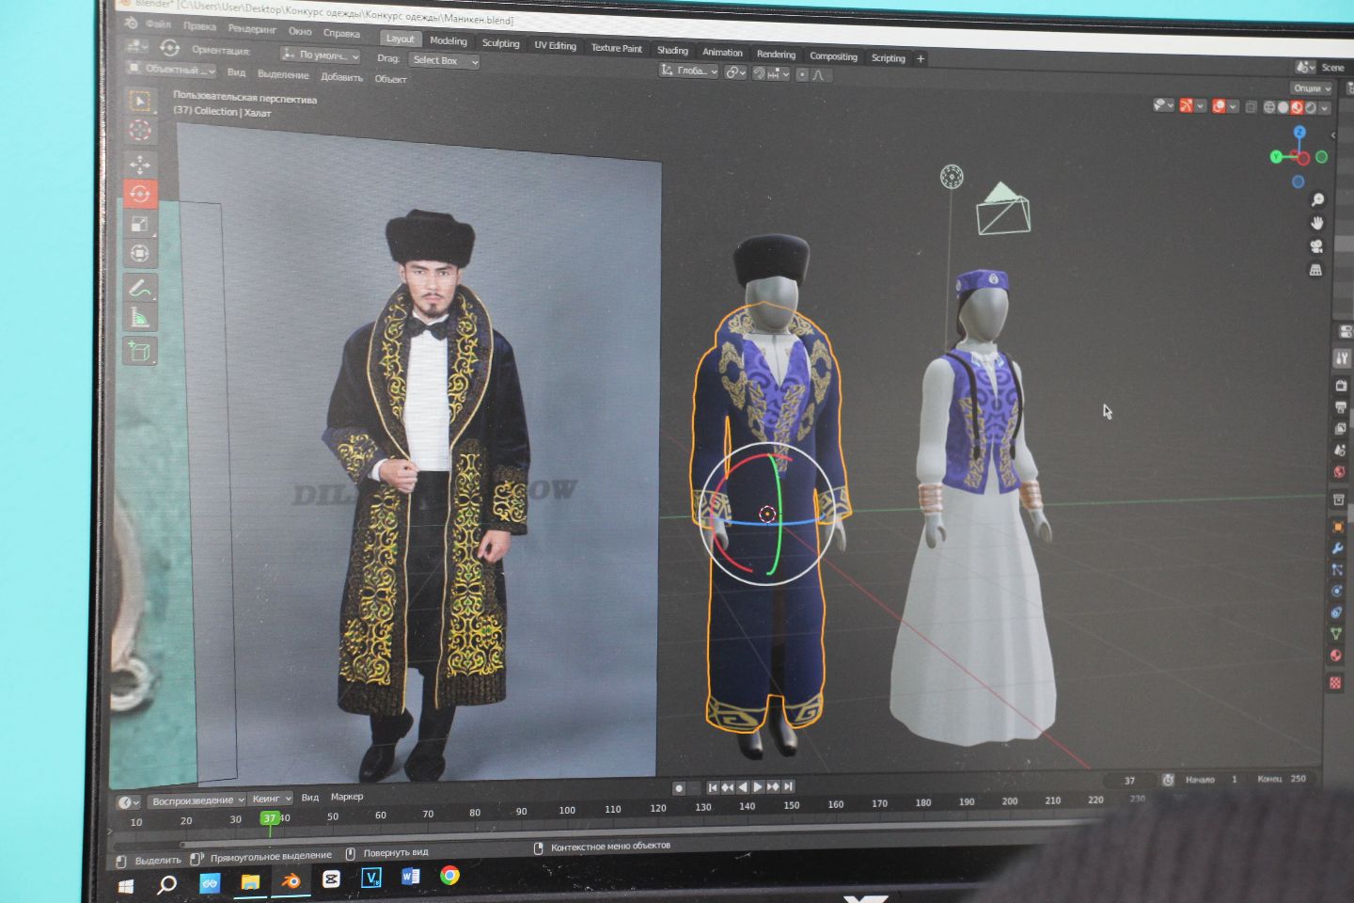Viewport: 1354px width, 903px height.
Task: Activate the Annotate tool
Action: click(141, 285)
